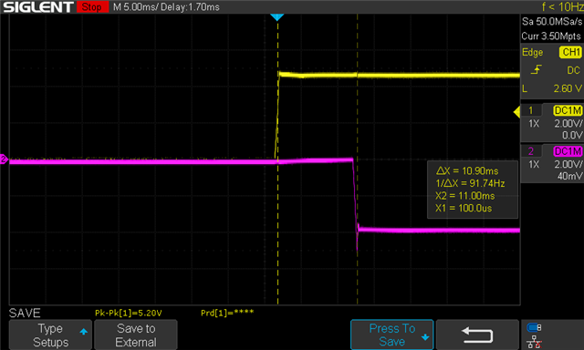Screen dimensions: 584x350
Task: Click the USB storage status icon
Action: pyautogui.click(x=534, y=328)
